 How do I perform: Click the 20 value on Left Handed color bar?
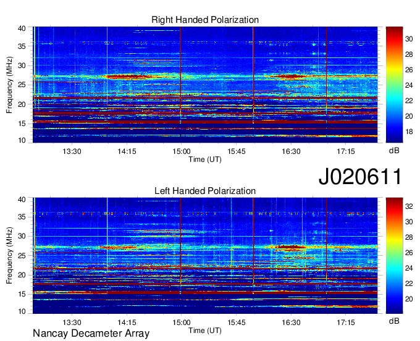pos(409,299)
